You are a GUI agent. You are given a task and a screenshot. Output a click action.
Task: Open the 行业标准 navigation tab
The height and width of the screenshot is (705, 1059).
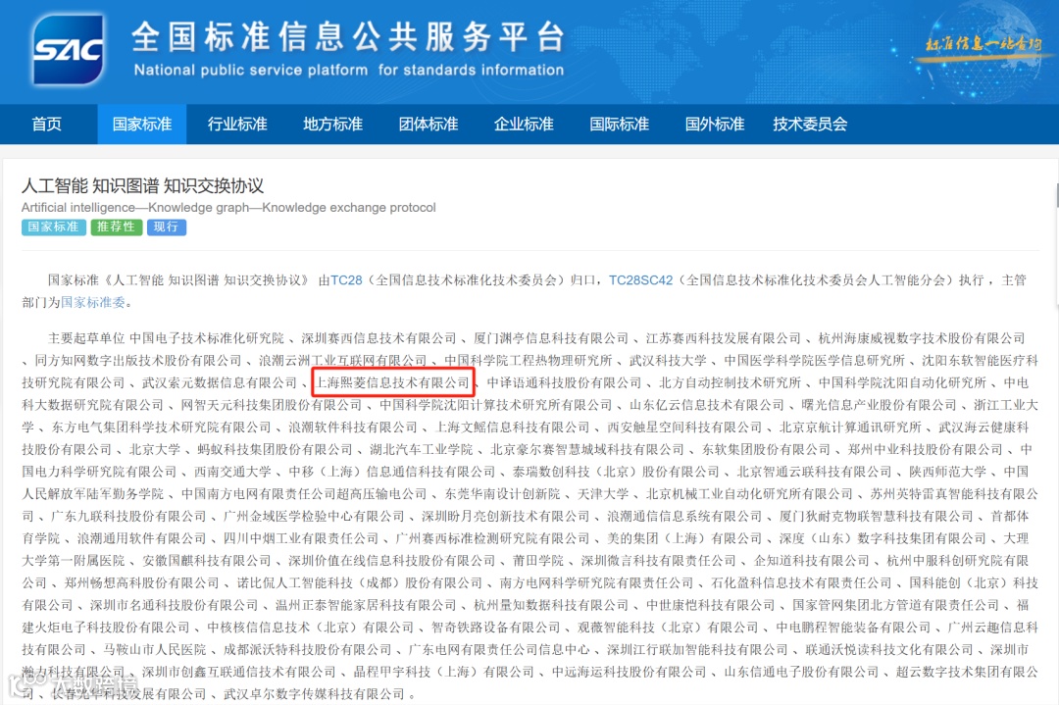tap(237, 125)
